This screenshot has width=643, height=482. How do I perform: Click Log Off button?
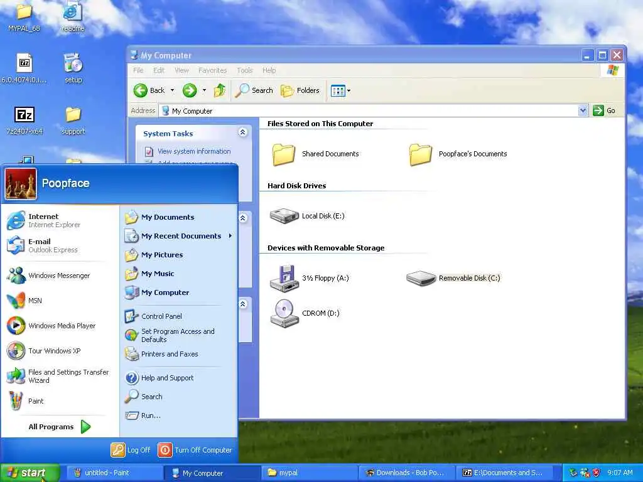pyautogui.click(x=131, y=449)
